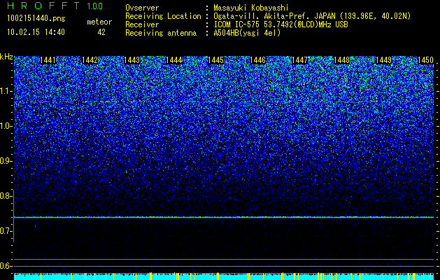Click the 1445 time marker
The height and width of the screenshot is (280, 440).
tap(215, 60)
